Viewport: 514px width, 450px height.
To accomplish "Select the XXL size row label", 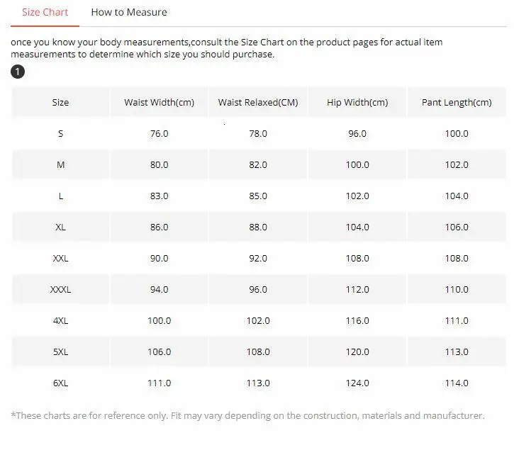I will pos(60,258).
